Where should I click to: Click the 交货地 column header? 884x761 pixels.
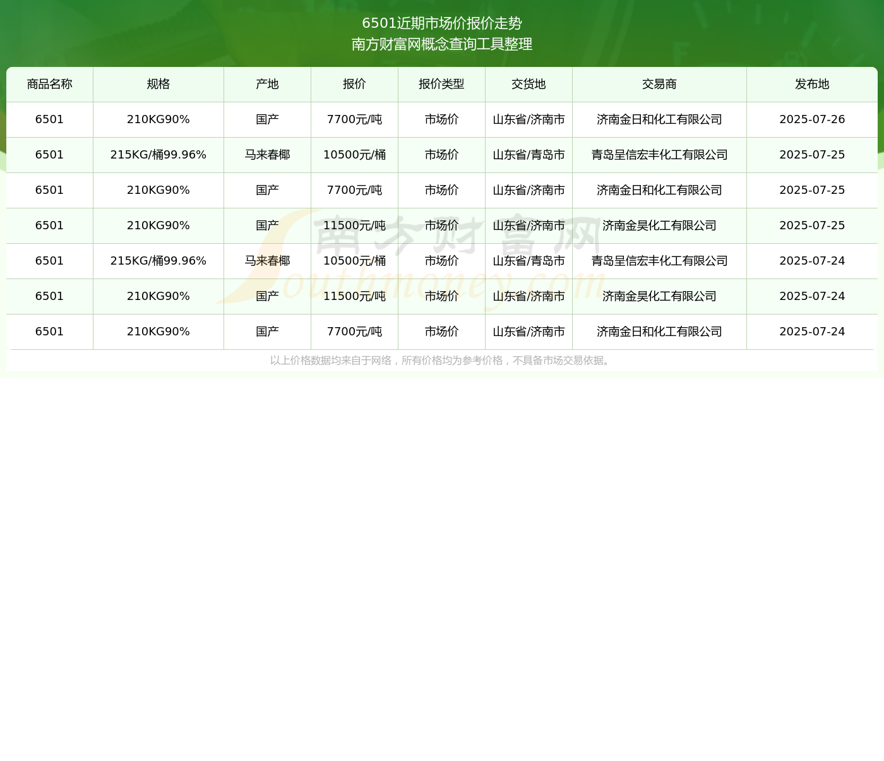[529, 84]
